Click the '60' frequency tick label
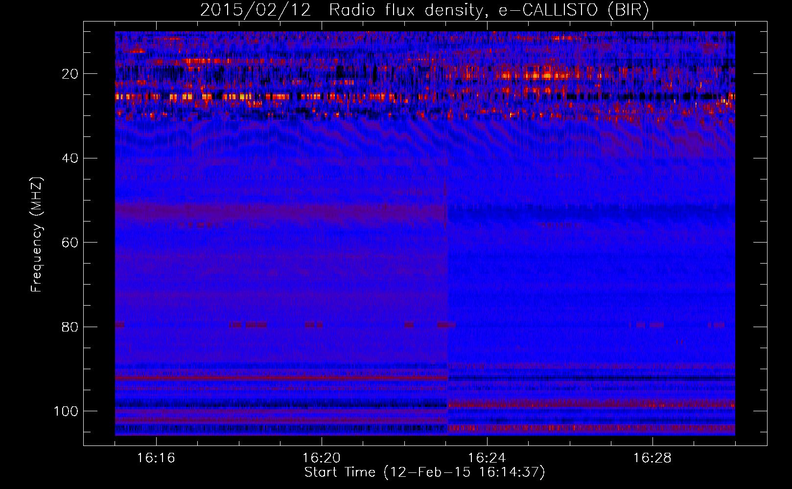Screen dimensions: 792x489 70,243
